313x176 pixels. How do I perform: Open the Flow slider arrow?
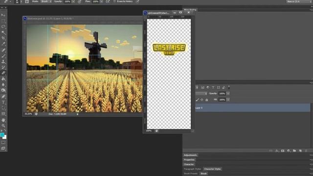101,1
